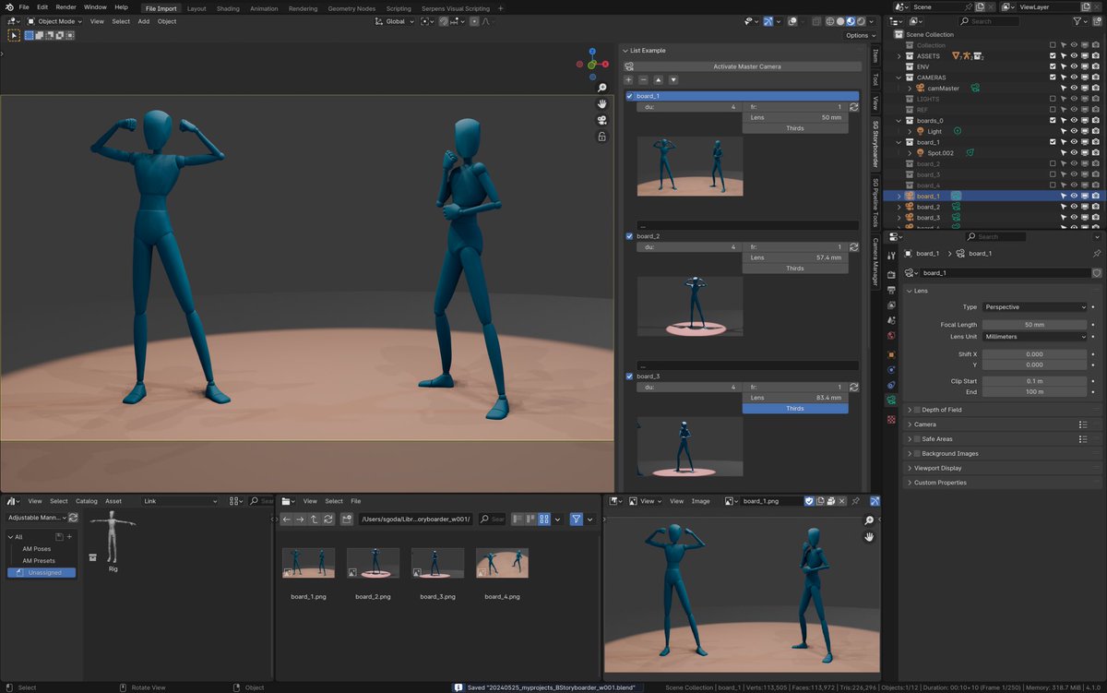Select the cursor Select tool in the viewport toolbar

click(14, 35)
